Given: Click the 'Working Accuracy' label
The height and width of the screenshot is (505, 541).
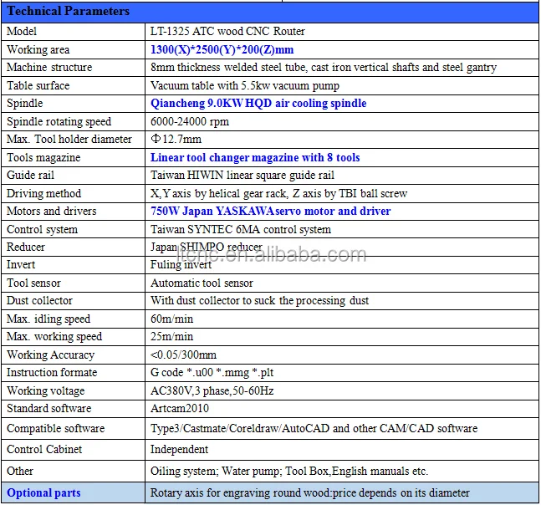Looking at the screenshot, I should tap(50, 355).
